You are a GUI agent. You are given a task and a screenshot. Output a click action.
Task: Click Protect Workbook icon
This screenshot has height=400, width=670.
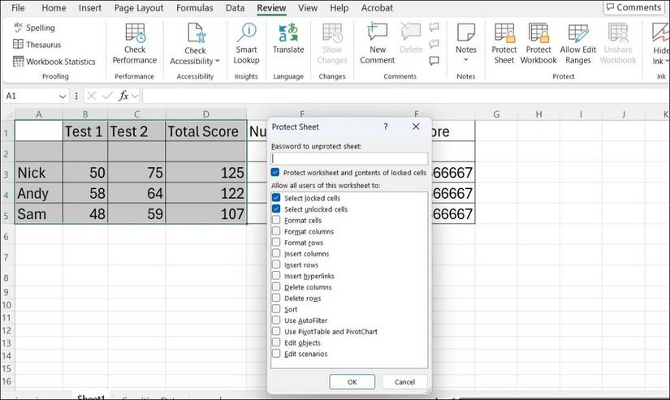538,33
